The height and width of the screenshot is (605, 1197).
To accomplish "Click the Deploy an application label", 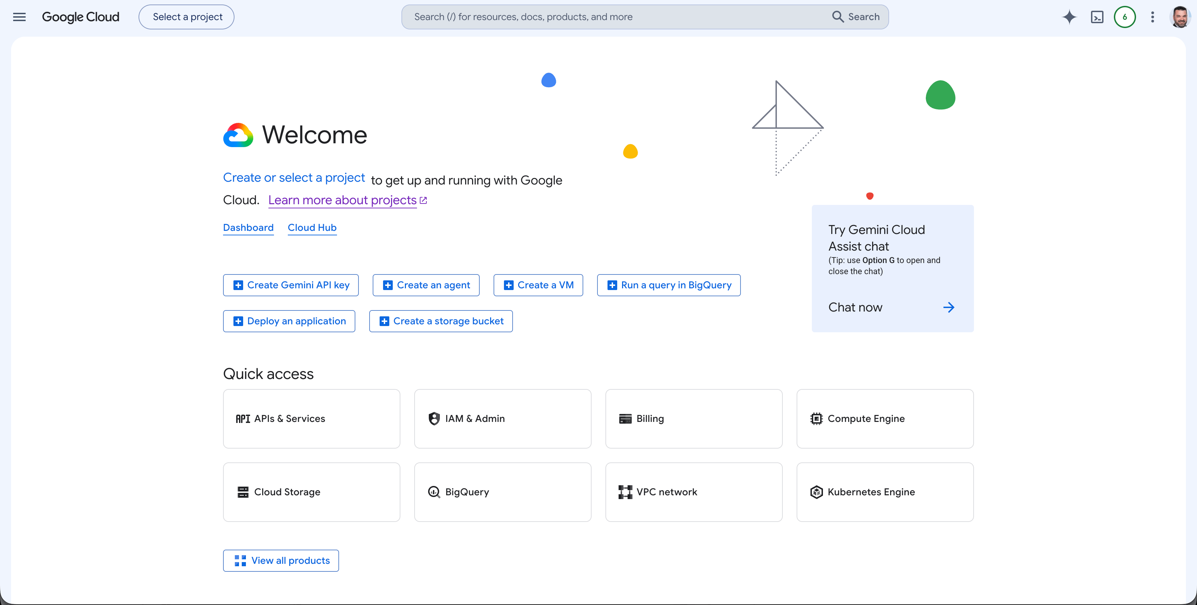I will coord(296,321).
